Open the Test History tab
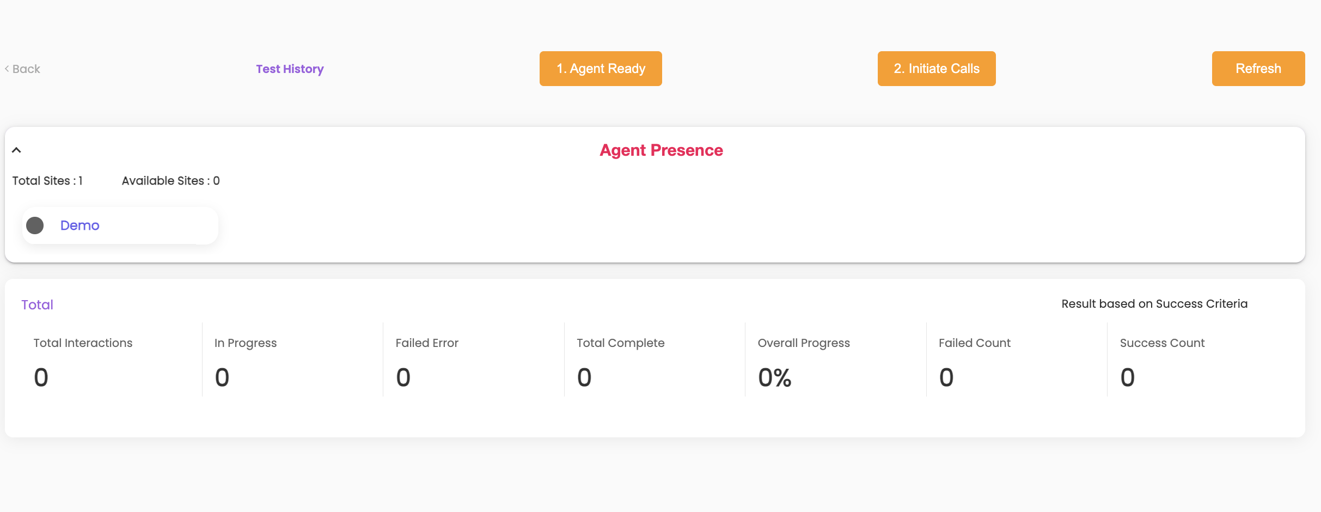The width and height of the screenshot is (1321, 512). pos(290,69)
